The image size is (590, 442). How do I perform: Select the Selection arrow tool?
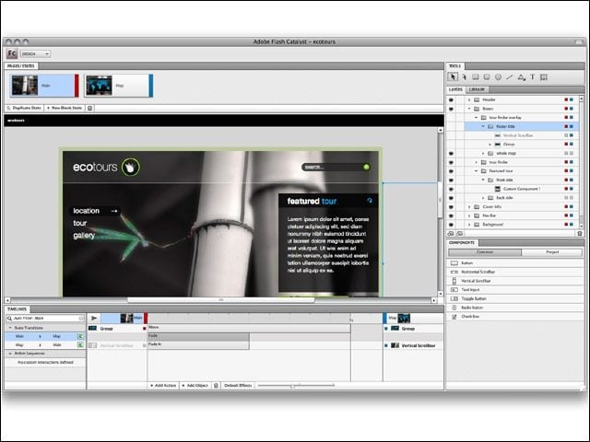453,77
